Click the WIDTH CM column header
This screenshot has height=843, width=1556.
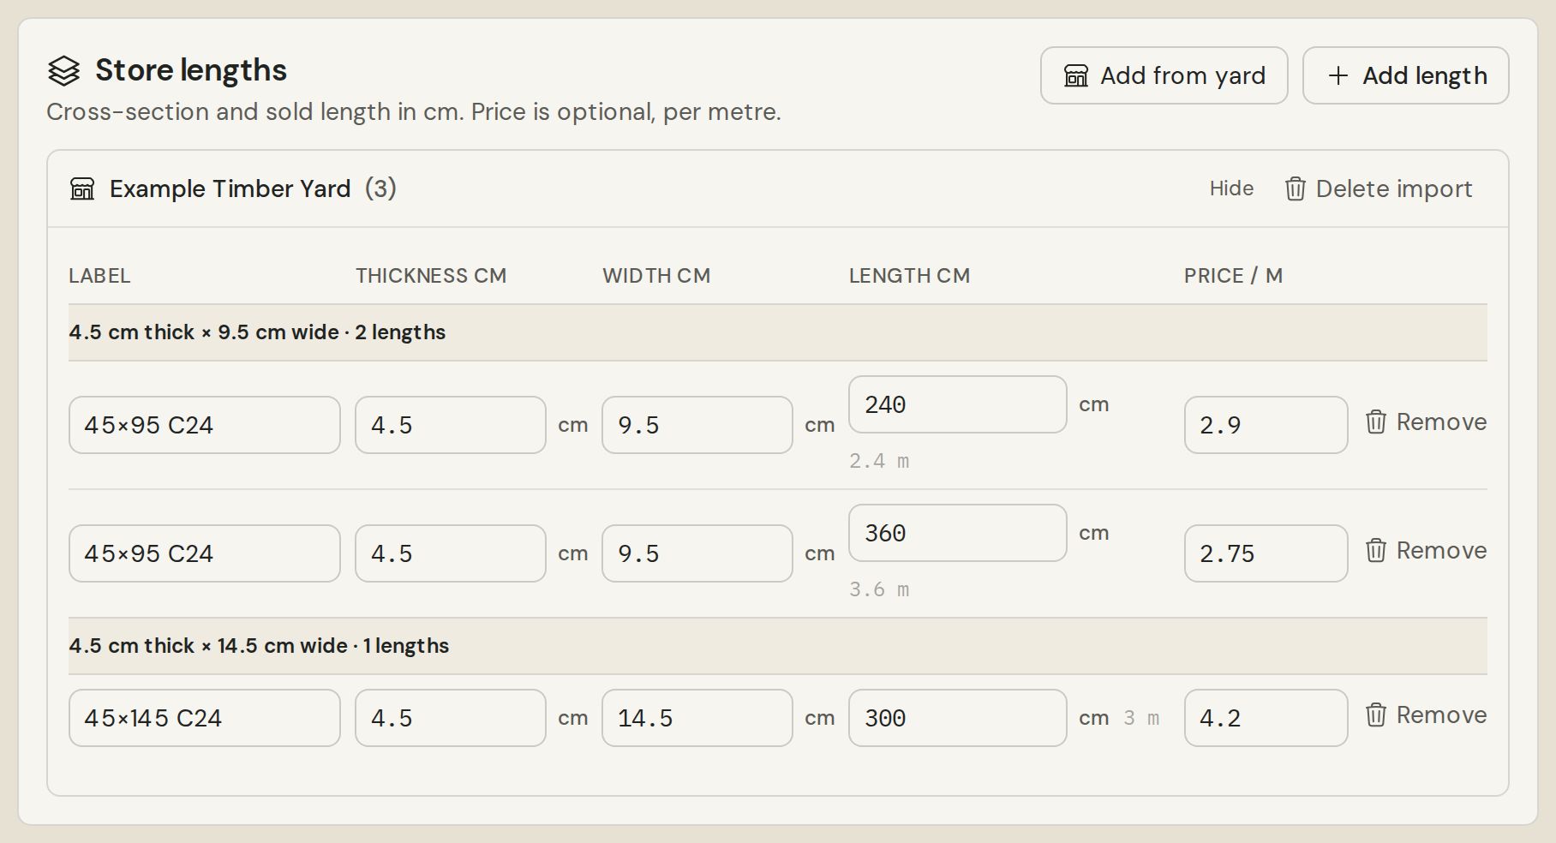coord(656,276)
